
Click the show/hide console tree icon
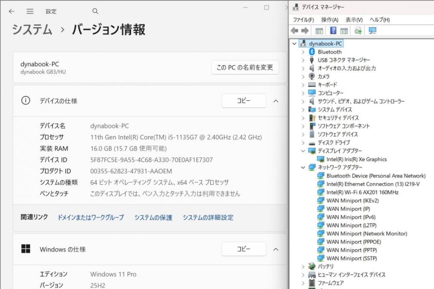click(319, 31)
